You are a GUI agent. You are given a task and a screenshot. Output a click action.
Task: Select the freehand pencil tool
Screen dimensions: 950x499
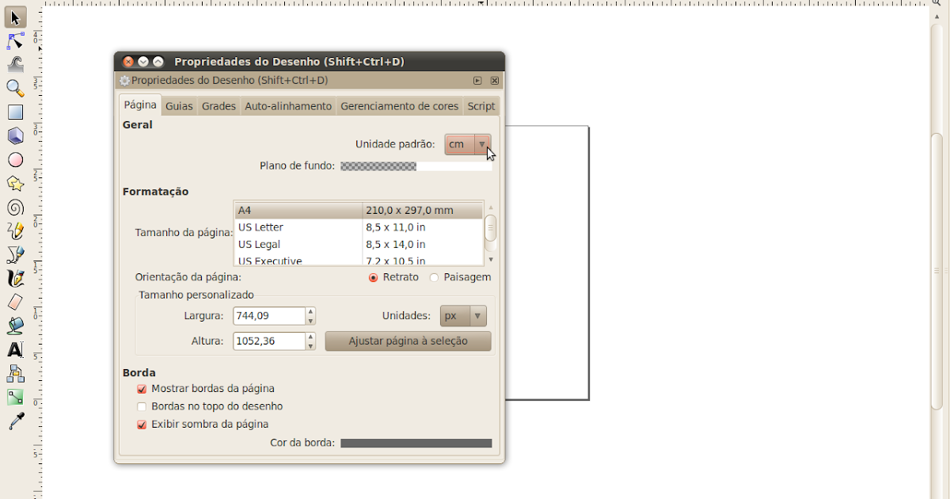pos(15,231)
